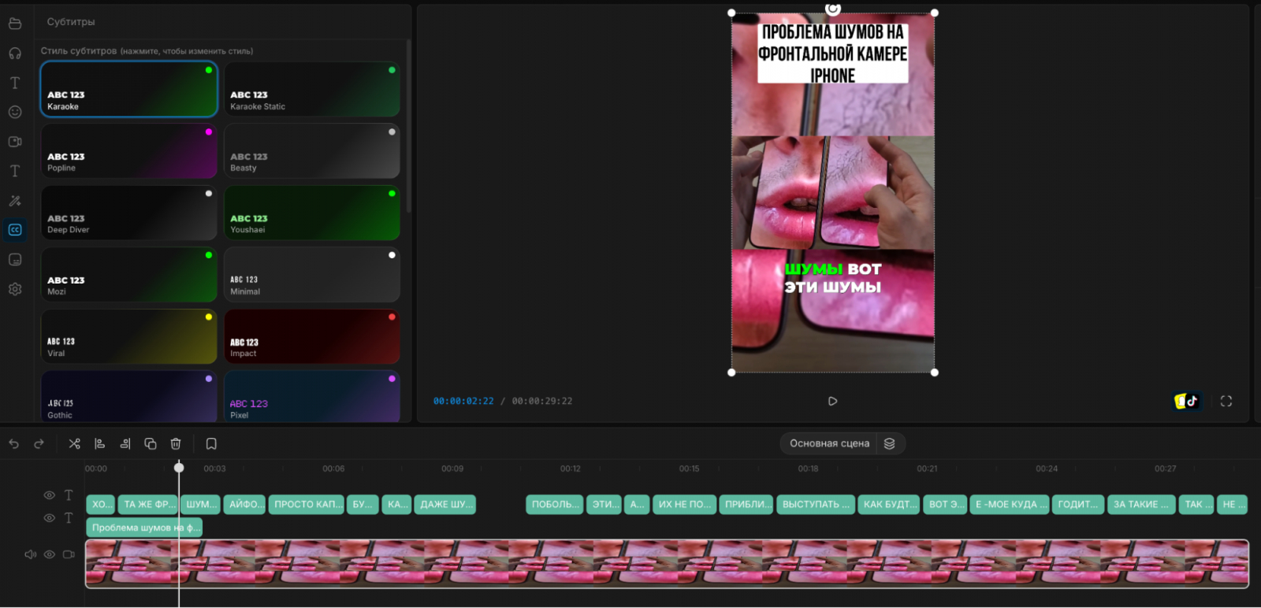The width and height of the screenshot is (1261, 608).
Task: Open the TikTok aspect ratio preset selector
Action: tap(1187, 401)
